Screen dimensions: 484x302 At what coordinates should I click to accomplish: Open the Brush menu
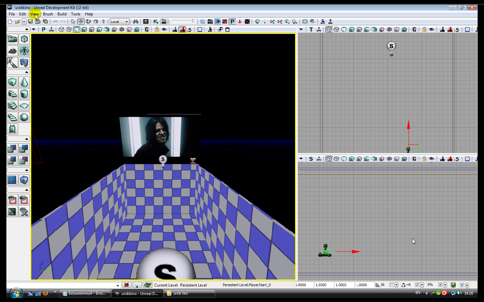pyautogui.click(x=48, y=14)
